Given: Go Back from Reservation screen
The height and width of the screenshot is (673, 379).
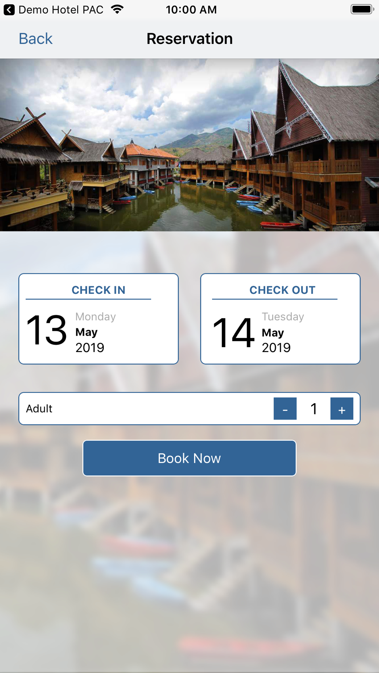Looking at the screenshot, I should pos(36,39).
